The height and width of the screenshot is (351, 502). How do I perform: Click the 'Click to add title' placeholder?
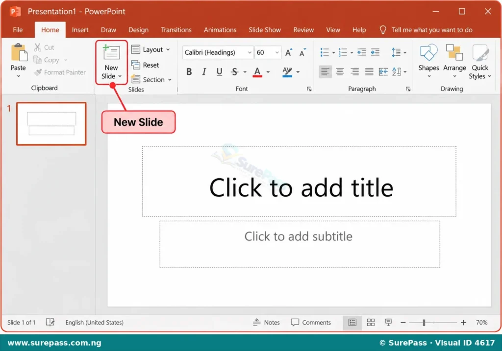coord(299,181)
